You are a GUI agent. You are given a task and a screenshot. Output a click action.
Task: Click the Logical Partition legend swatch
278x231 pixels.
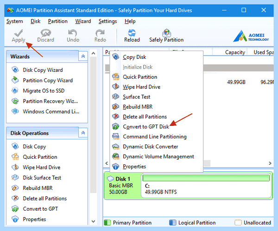click(x=173, y=223)
